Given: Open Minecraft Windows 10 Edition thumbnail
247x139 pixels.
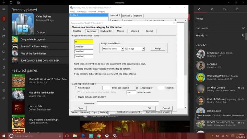Looking at the screenshot, I should click(18, 81).
